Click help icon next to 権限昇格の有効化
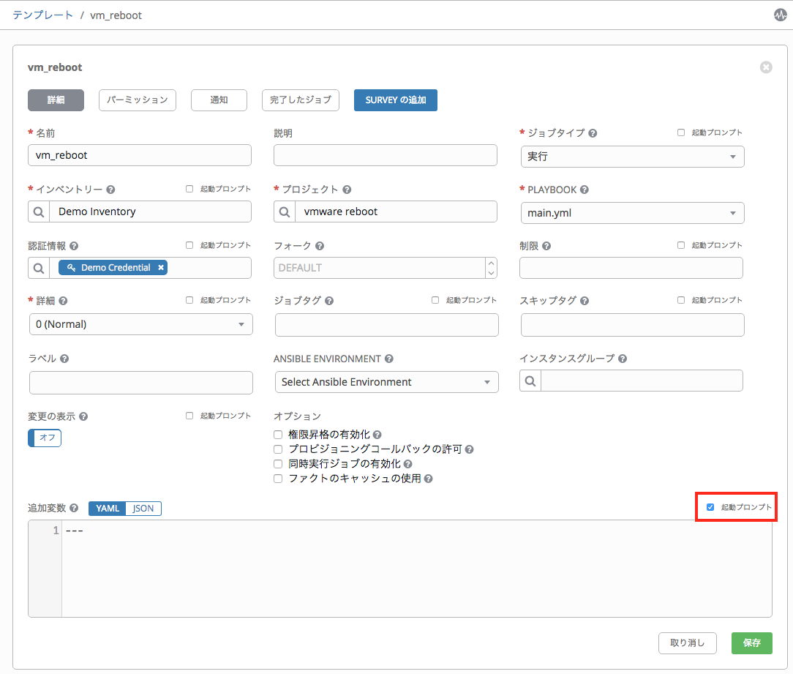Image resolution: width=793 pixels, height=674 pixels. click(377, 435)
